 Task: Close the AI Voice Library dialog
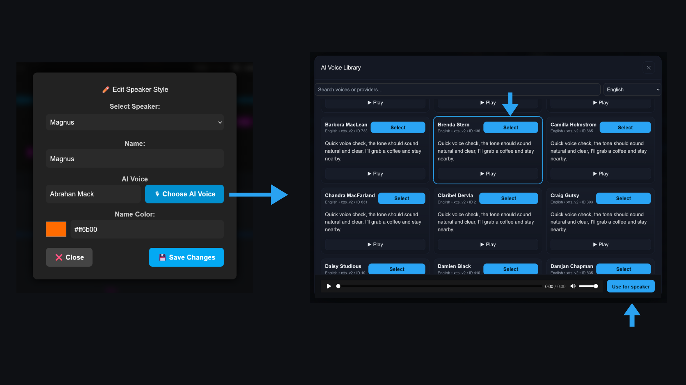click(x=648, y=68)
